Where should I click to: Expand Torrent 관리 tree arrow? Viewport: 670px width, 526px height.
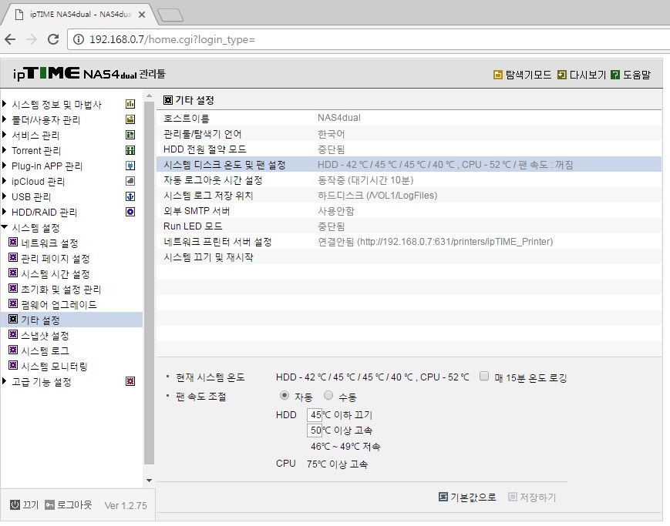coord(5,149)
